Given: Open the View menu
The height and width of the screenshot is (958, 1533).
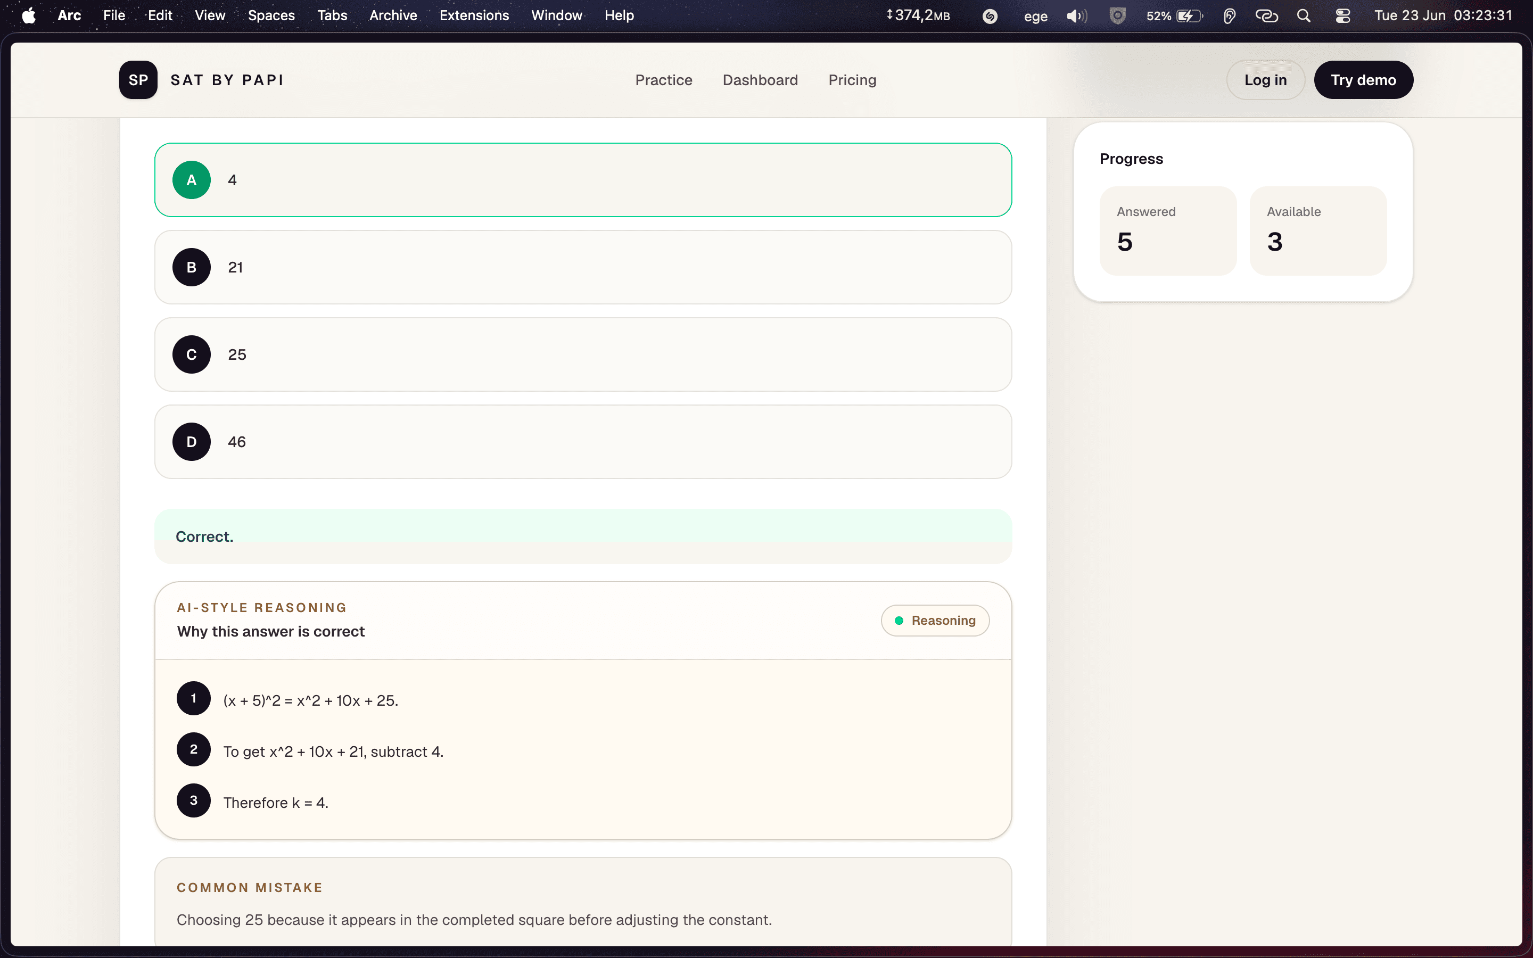Looking at the screenshot, I should pos(210,15).
